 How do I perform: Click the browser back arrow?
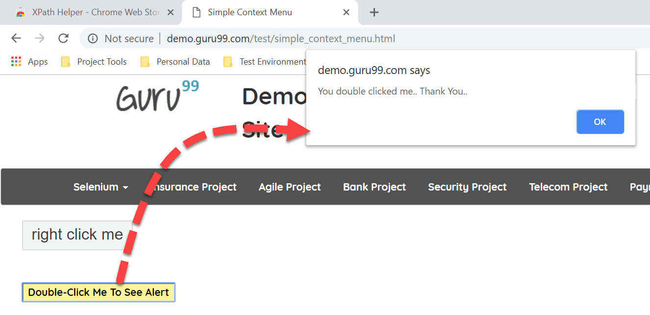pyautogui.click(x=16, y=38)
